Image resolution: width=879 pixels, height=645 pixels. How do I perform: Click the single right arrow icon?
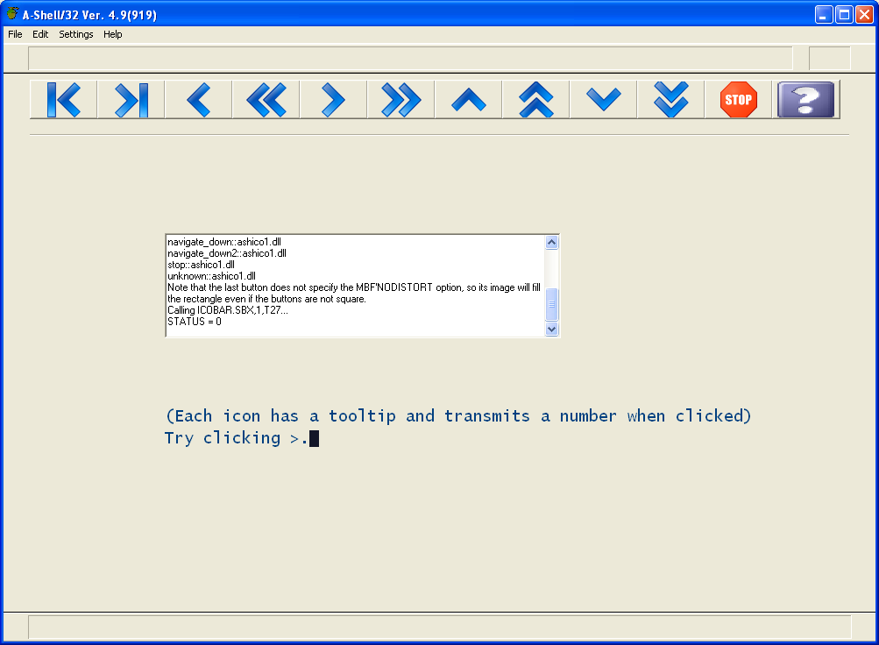pos(333,100)
